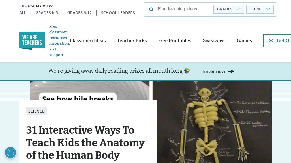Click the TOPIC chevron arrow
The width and height of the screenshot is (291, 163).
coord(268,9)
